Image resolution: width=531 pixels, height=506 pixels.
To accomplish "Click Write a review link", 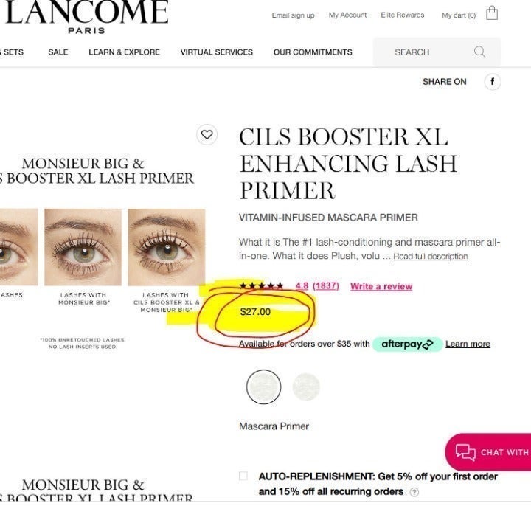I will point(381,286).
